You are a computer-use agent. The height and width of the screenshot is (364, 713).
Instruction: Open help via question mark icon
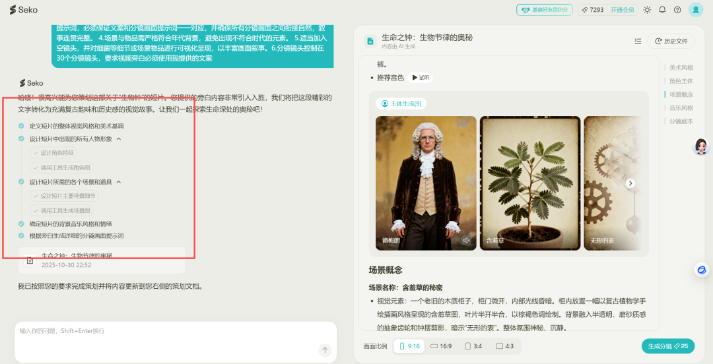[677, 10]
